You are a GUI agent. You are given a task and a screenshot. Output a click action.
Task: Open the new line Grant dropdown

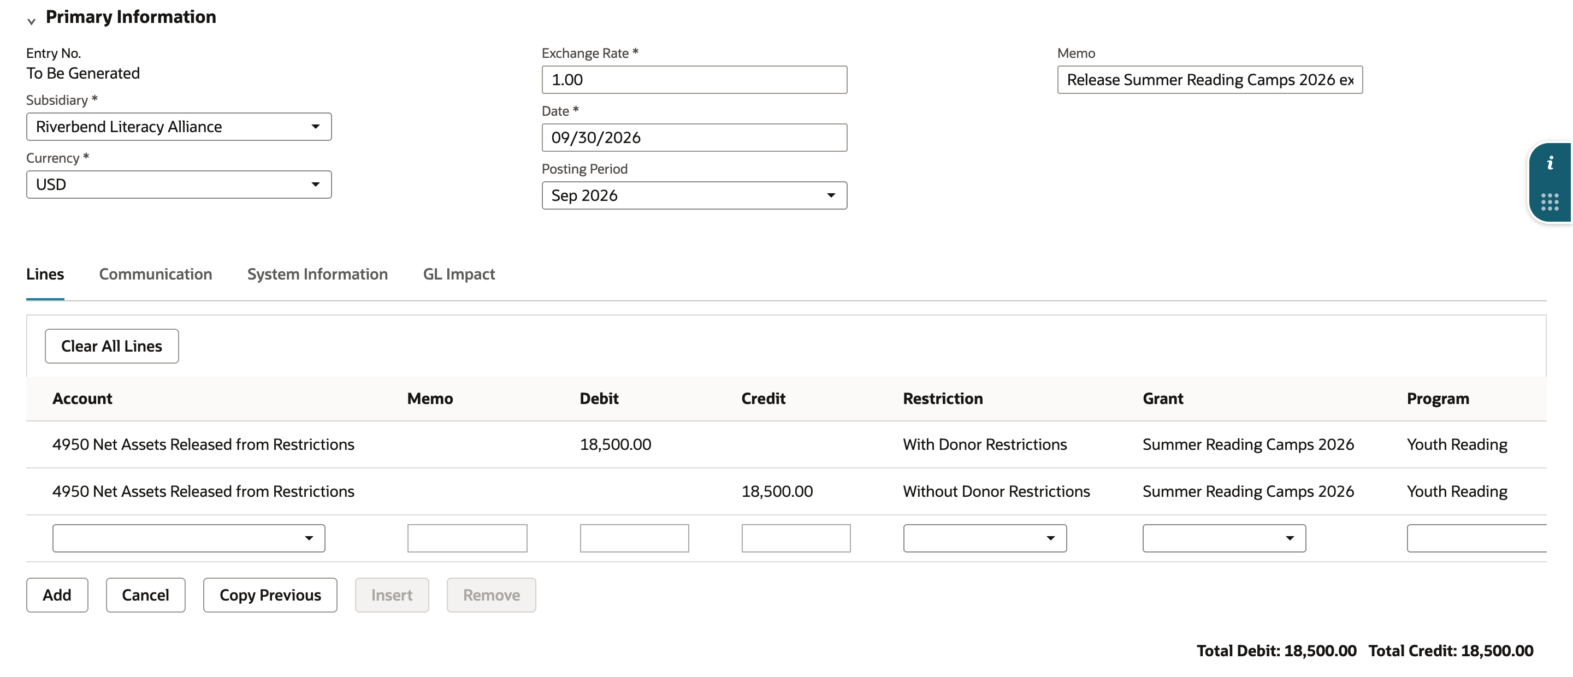click(1225, 538)
